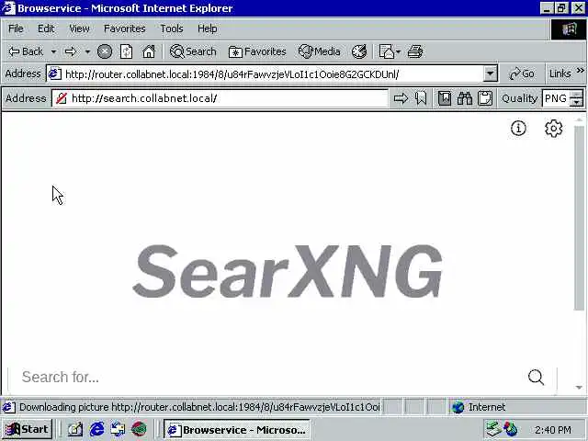Click the SearXNG logo
Viewport: 588px width, 441px height.
288,272
